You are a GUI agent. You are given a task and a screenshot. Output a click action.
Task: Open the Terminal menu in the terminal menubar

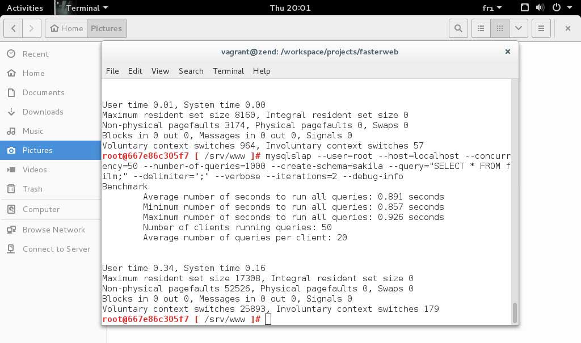(x=228, y=71)
